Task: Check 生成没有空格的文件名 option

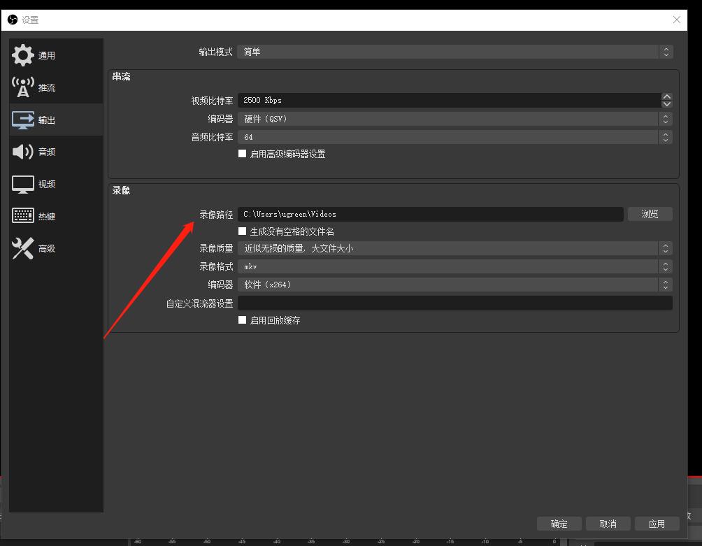Action: 243,231
